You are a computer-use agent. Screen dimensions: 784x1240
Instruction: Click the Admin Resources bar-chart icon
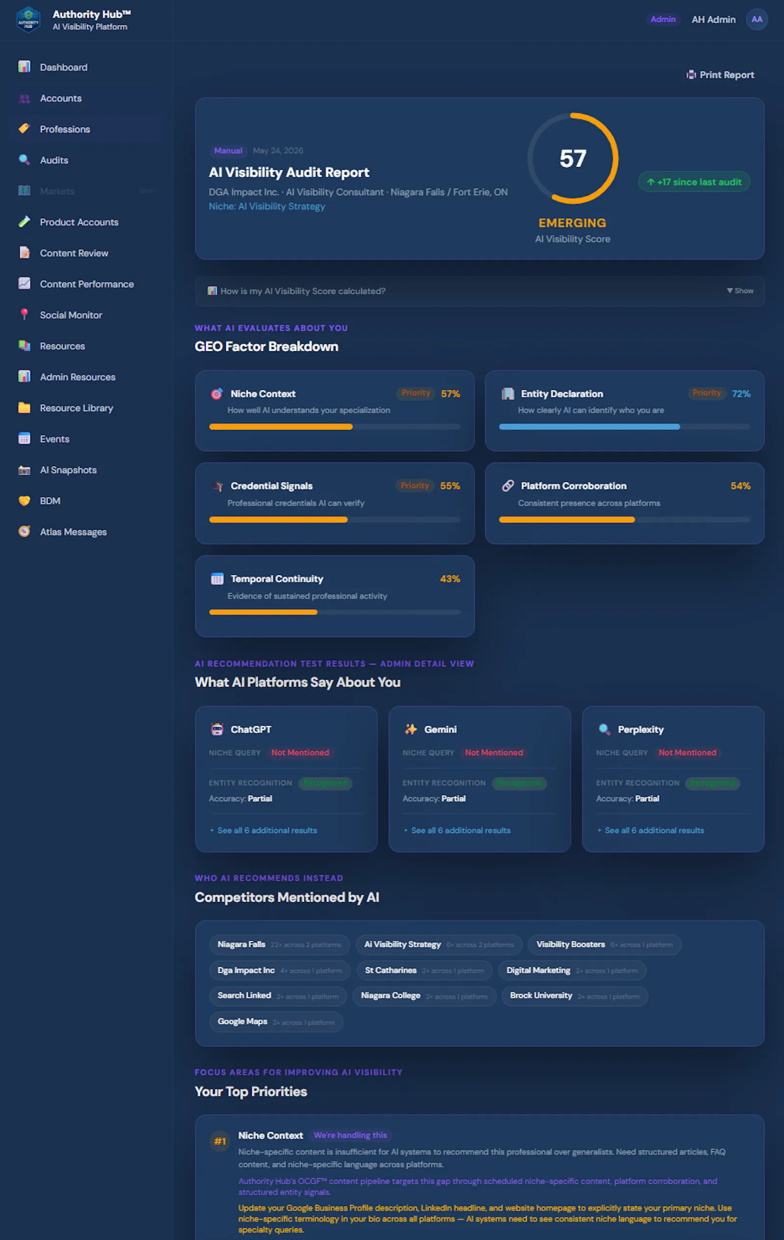24,377
